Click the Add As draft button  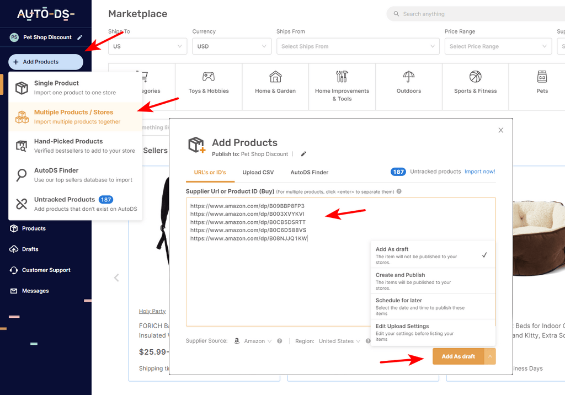click(x=459, y=356)
